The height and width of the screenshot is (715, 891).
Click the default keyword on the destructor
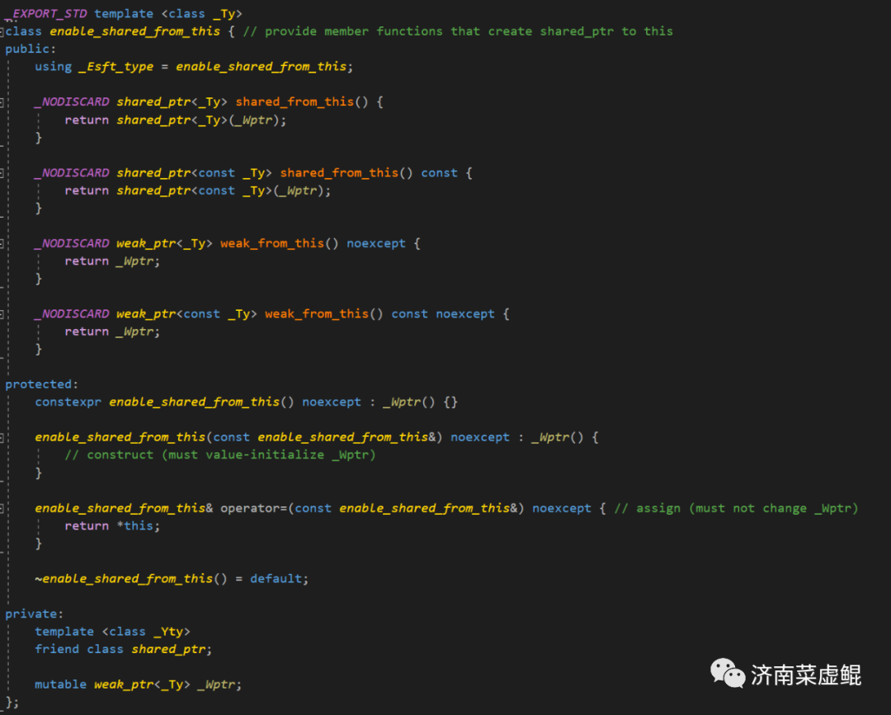point(276,579)
